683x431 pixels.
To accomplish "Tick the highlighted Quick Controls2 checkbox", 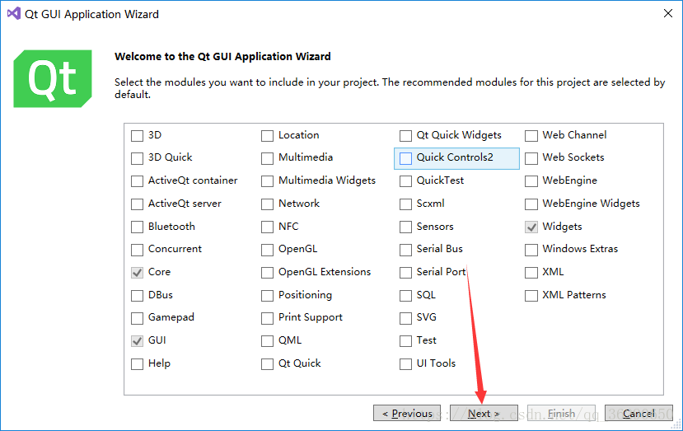I will click(405, 158).
